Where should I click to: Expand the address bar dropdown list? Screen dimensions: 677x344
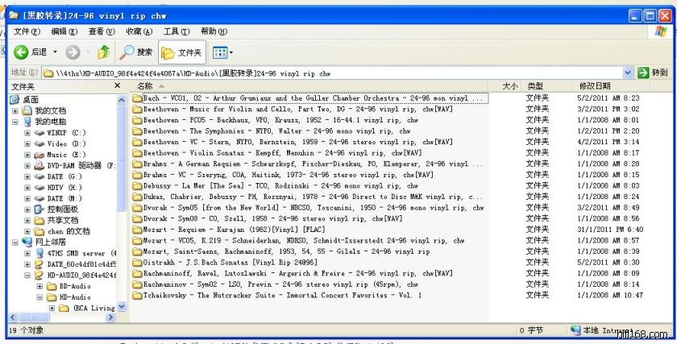pos(626,73)
